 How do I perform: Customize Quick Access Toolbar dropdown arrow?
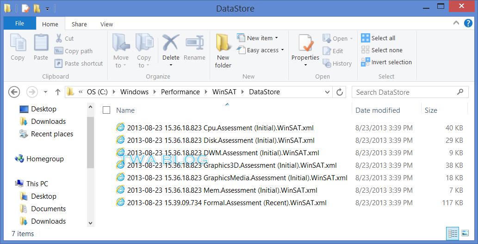(47, 8)
